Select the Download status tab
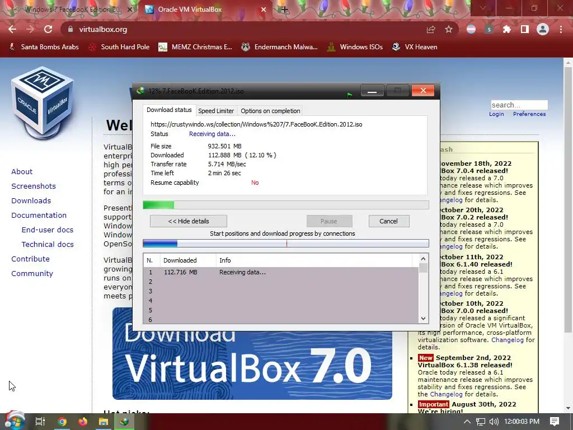 click(x=169, y=110)
